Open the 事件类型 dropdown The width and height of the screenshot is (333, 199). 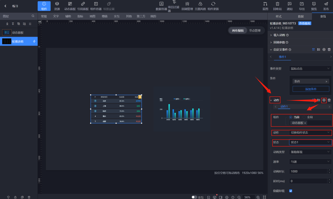coord(310,68)
